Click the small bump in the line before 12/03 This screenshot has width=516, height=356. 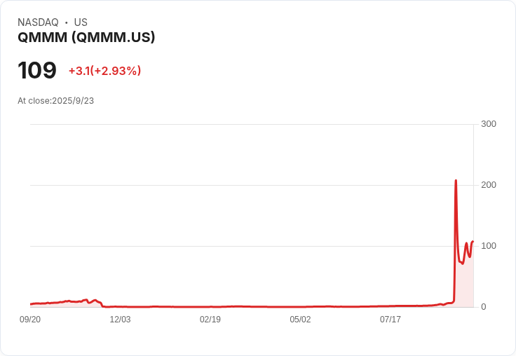click(x=95, y=300)
